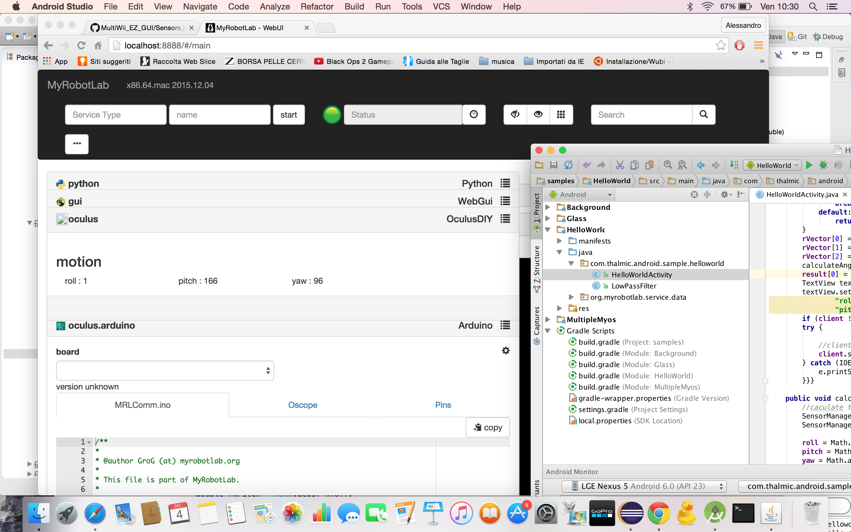Screen dimensions: 851x532
Task: Click the Replace magnifier icon
Action: 682,165
